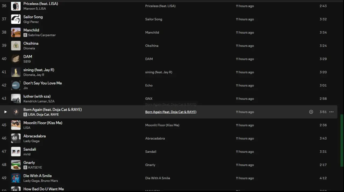Open Bruno Mars artist page
344x192 pixels.
pyautogui.click(x=49, y=181)
